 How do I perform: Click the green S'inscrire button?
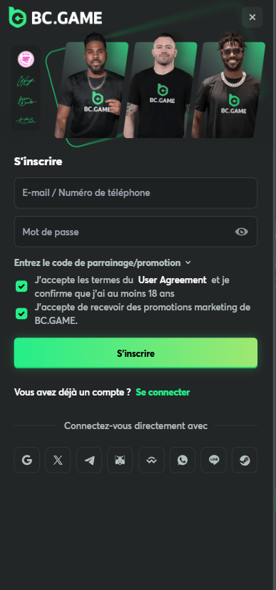(136, 353)
